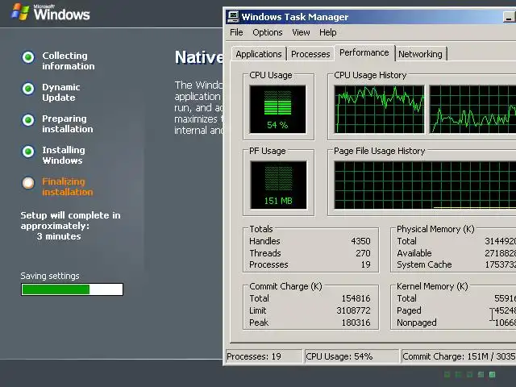This screenshot has height=387, width=516.
Task: Click the Saving settings progress bar
Action: coord(72,289)
